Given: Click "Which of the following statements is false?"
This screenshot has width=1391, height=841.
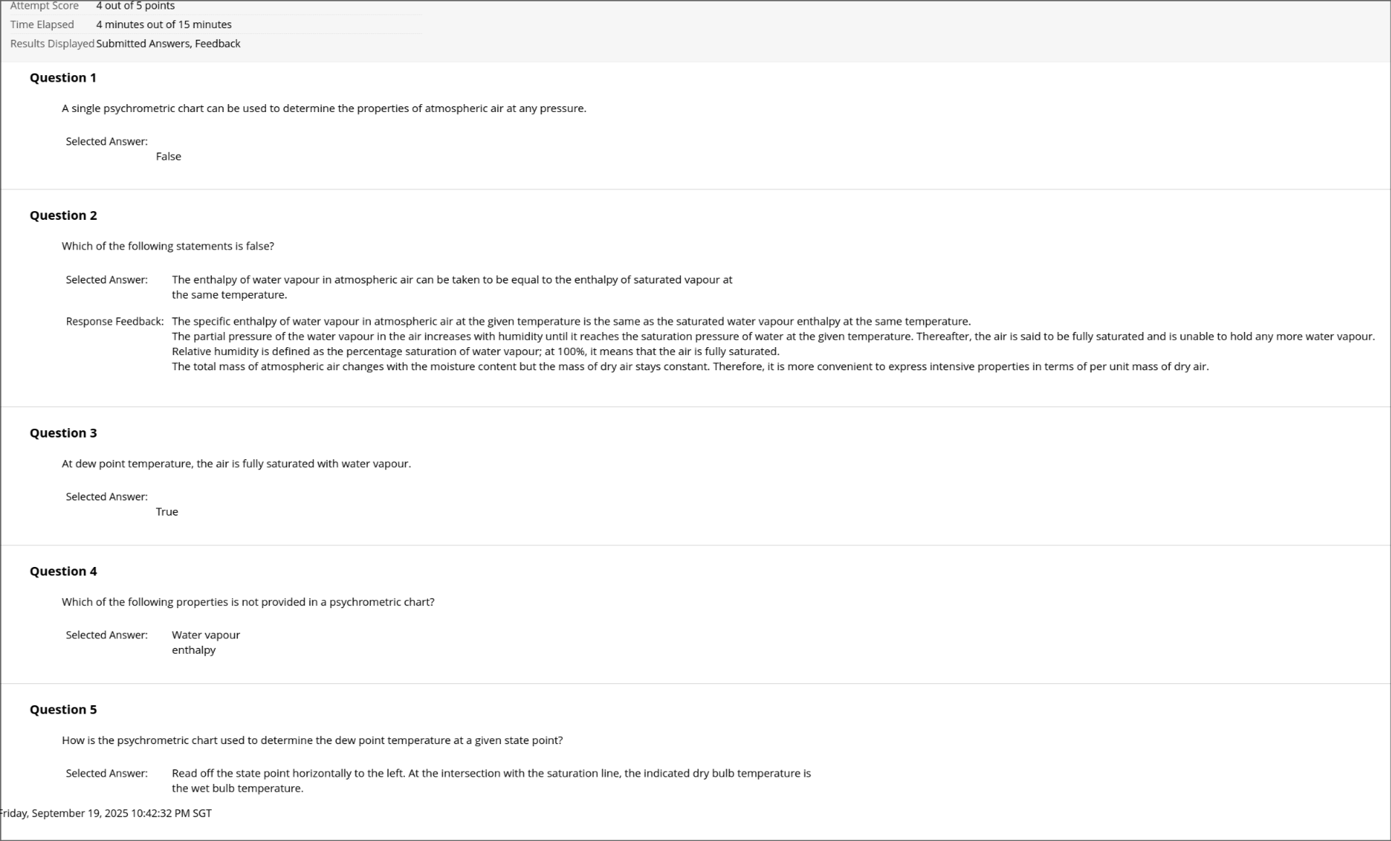Looking at the screenshot, I should 168,246.
